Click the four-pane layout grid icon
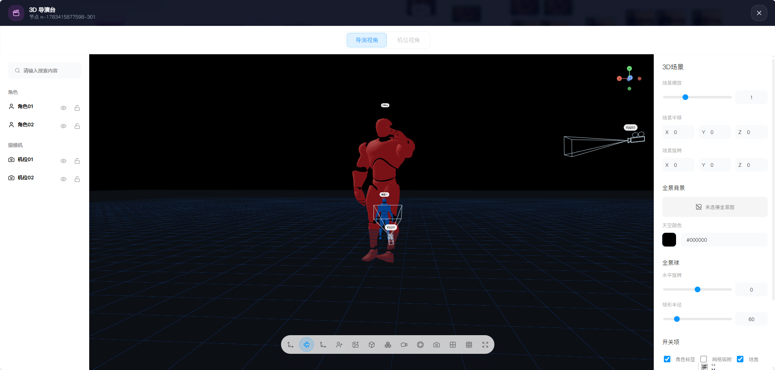This screenshot has height=370, width=775. (x=453, y=345)
